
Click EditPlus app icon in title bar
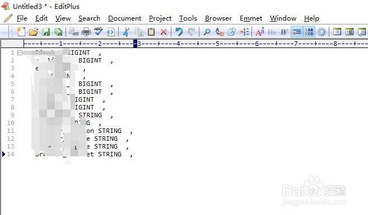[6, 6]
